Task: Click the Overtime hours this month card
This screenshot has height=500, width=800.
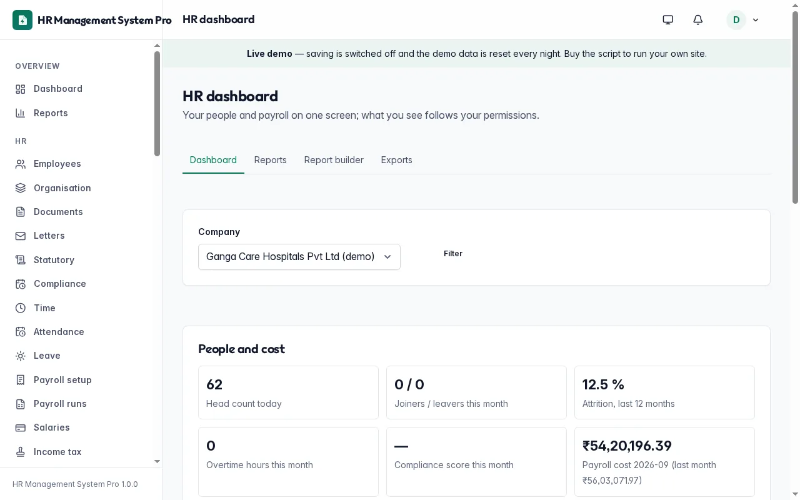Action: pos(288,462)
